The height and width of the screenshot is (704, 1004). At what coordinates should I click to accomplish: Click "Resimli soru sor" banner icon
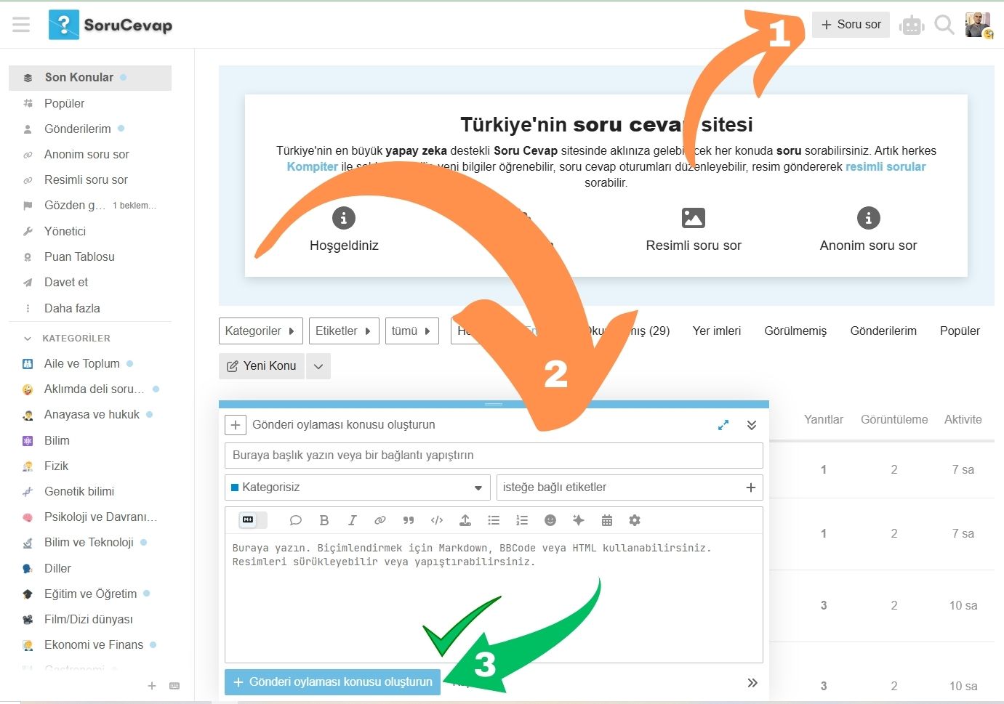click(694, 218)
